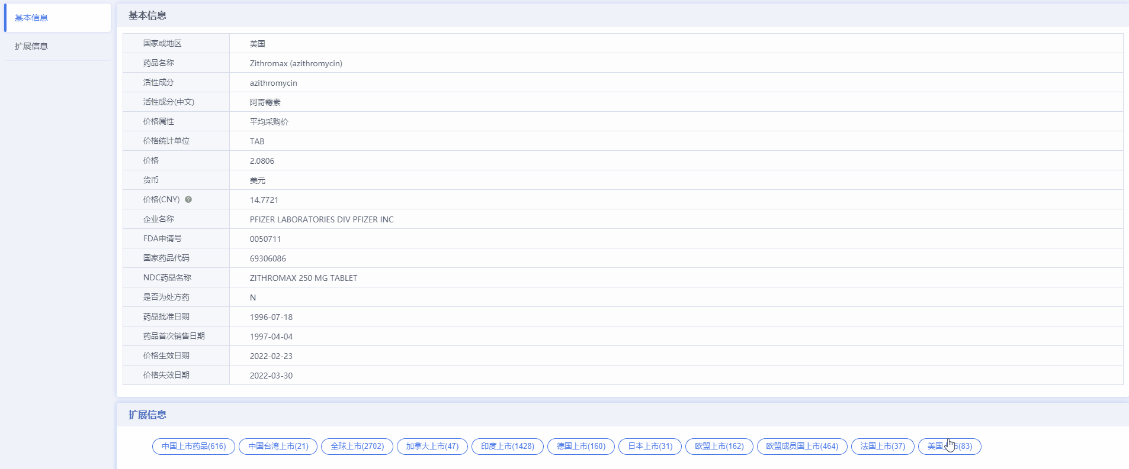Select the 中国台湾上市(21) tag
Viewport: 1129px width, 469px height.
click(278, 447)
